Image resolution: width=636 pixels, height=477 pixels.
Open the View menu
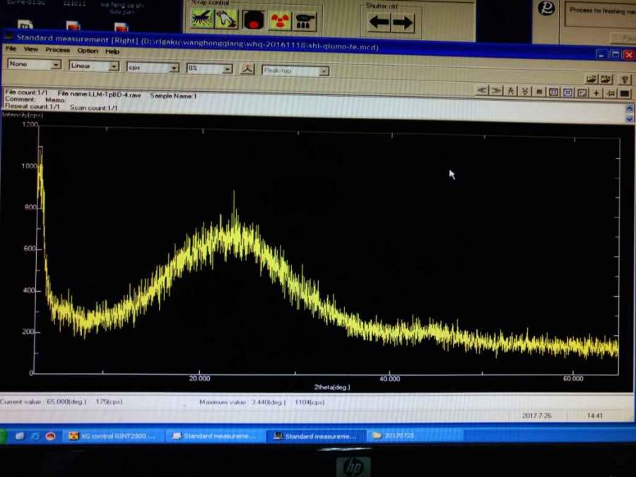coord(31,49)
